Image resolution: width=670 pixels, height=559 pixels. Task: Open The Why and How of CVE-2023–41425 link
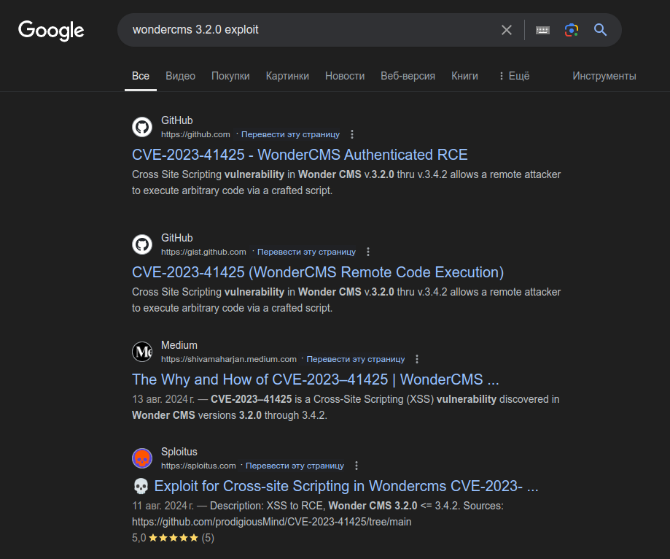point(316,379)
